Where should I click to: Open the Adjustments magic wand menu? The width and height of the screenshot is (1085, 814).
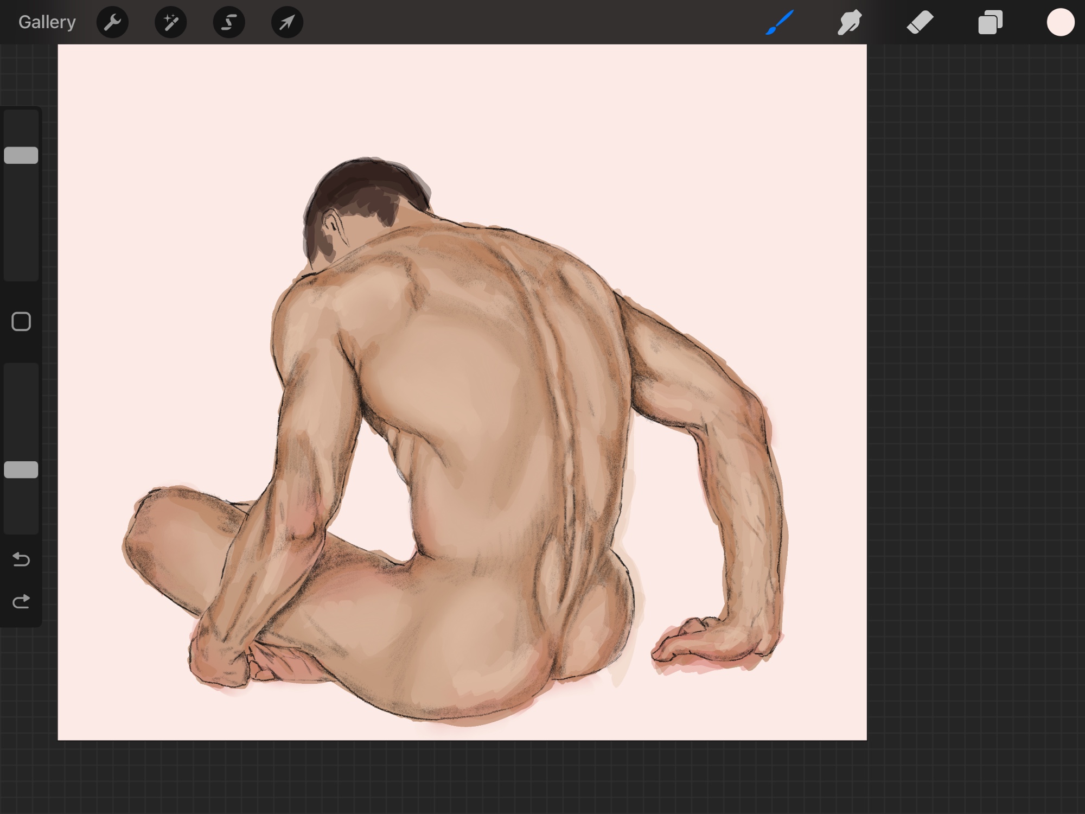pos(170,22)
